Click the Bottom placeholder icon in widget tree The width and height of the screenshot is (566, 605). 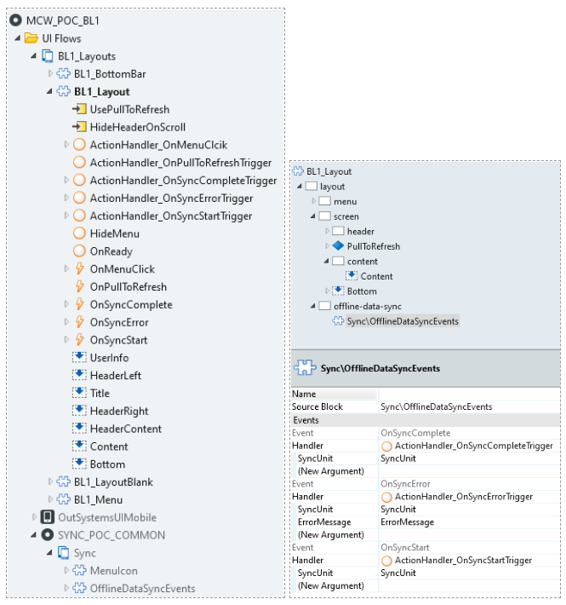pyautogui.click(x=338, y=291)
